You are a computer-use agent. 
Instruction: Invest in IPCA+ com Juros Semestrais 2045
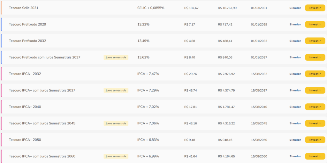coord(315,123)
